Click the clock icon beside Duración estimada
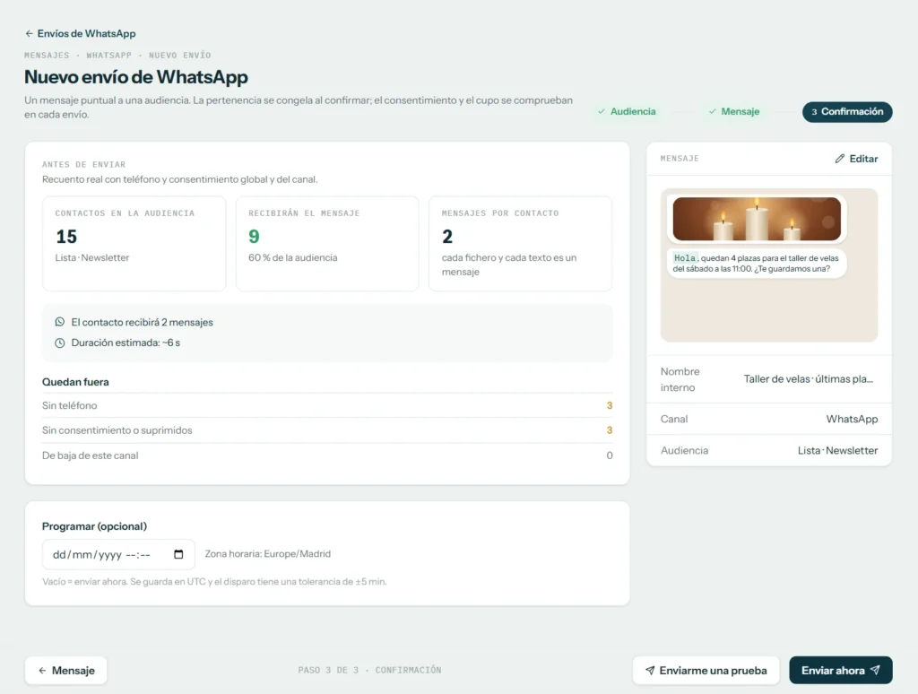 tap(60, 343)
